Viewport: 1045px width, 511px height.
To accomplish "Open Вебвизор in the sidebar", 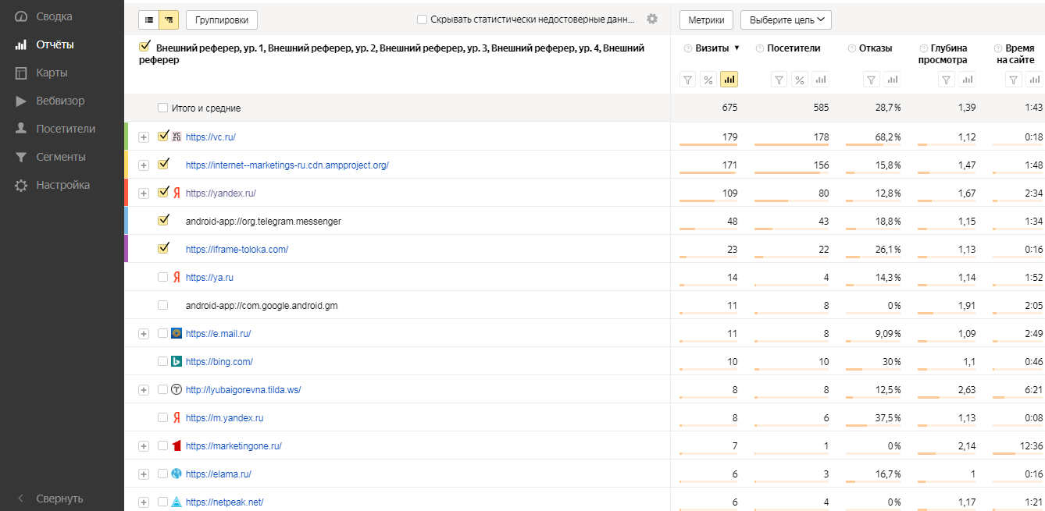I will 60,101.
